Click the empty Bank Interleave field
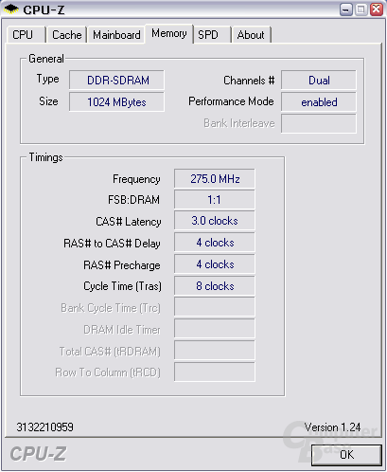This screenshot has width=387, height=472. coord(319,123)
